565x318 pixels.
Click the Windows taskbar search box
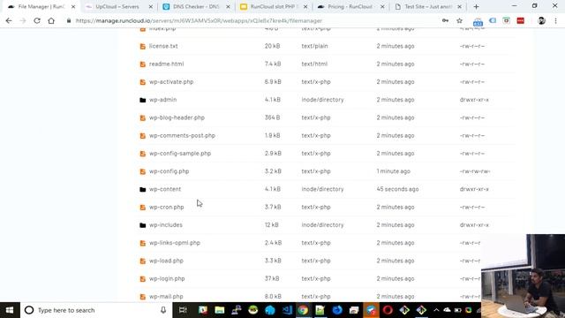96,310
